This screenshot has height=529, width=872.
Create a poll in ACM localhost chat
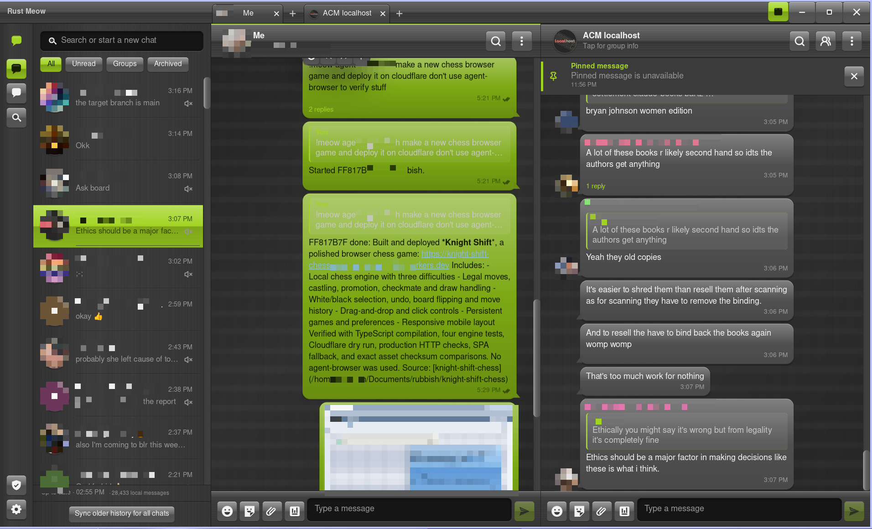pyautogui.click(x=624, y=511)
